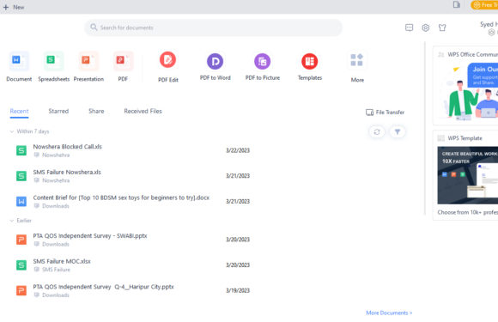Open Downloads folder under SWABI.pptx
Screen dimensions: 498x322
[x=56, y=244]
